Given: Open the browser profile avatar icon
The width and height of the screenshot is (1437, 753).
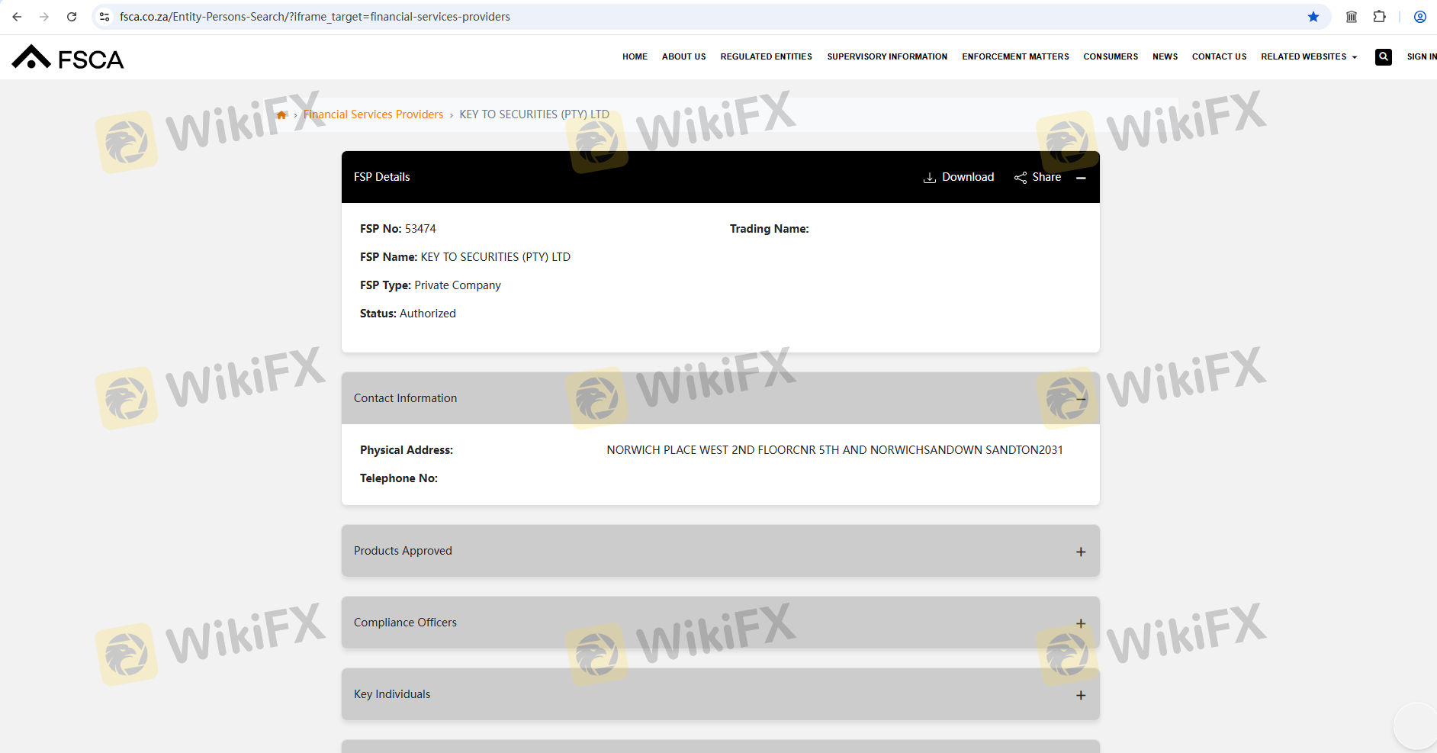Looking at the screenshot, I should click(x=1420, y=17).
